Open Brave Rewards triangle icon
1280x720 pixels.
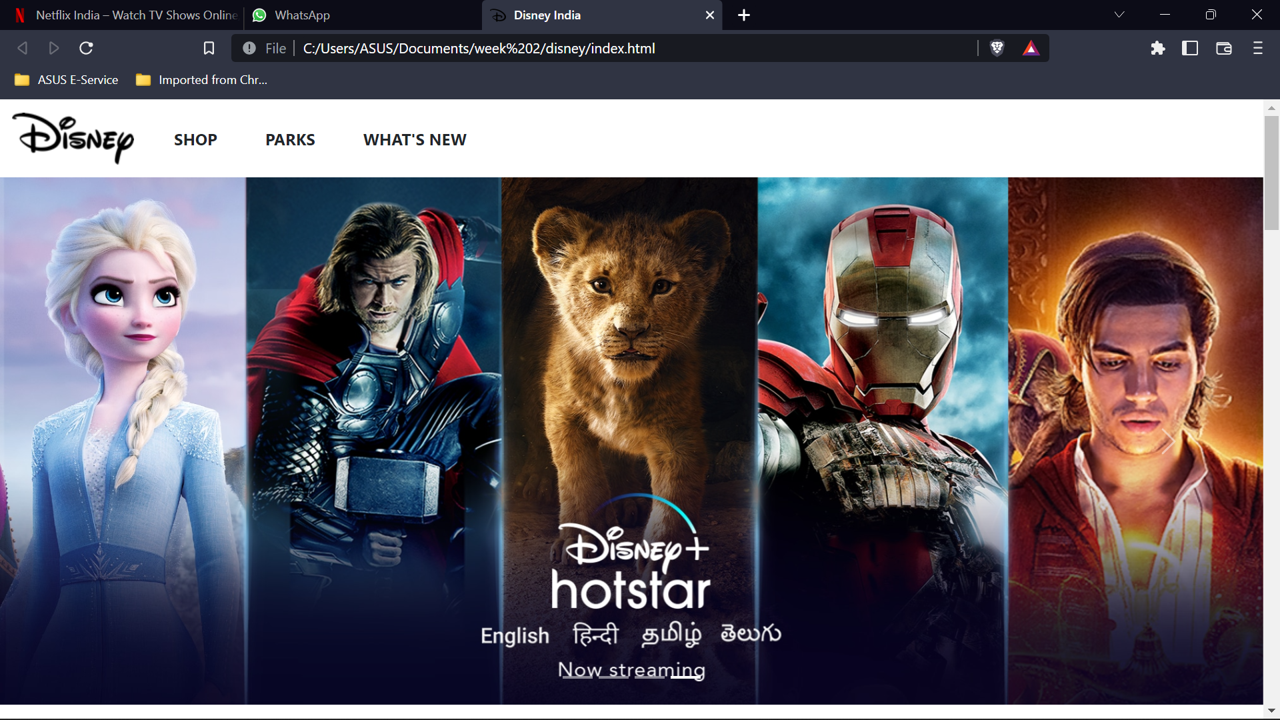point(1031,48)
